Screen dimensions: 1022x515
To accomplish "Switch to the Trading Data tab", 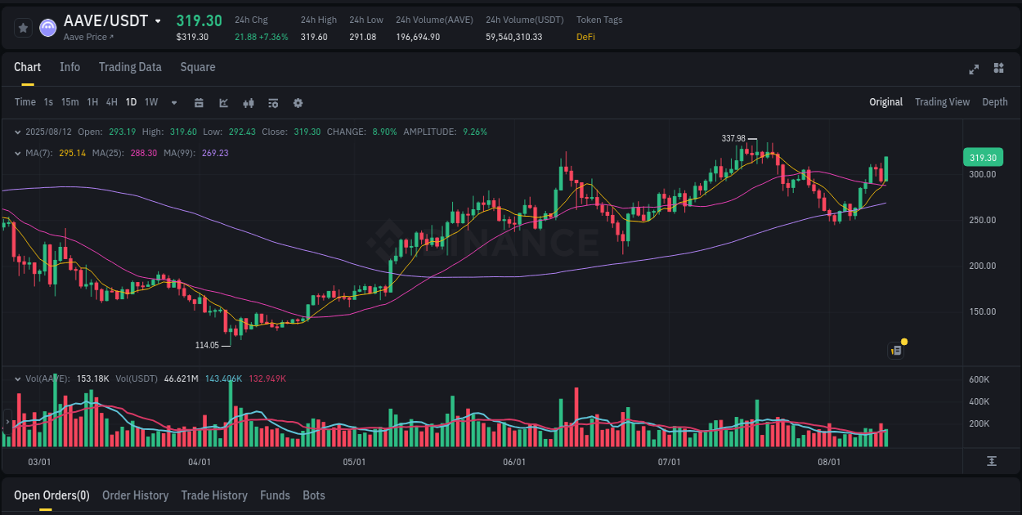I will [x=130, y=67].
